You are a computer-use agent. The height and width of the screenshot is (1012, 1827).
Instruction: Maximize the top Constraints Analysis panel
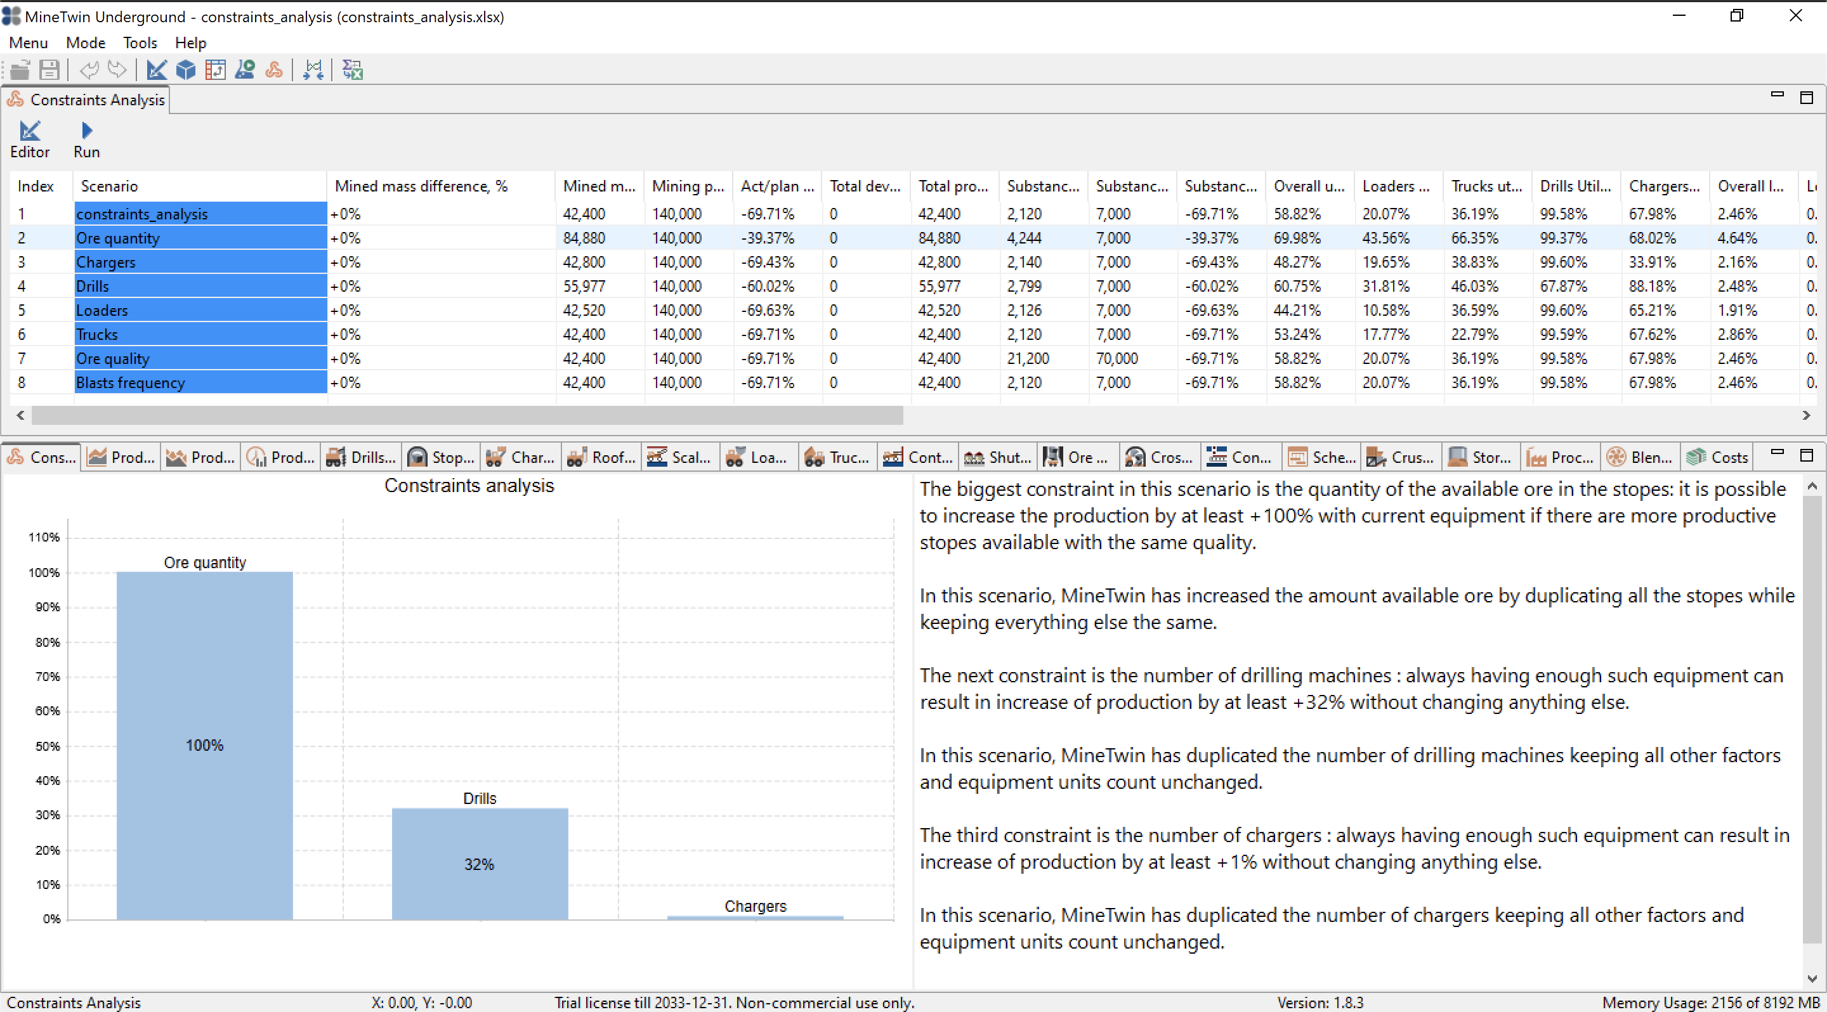click(1807, 97)
